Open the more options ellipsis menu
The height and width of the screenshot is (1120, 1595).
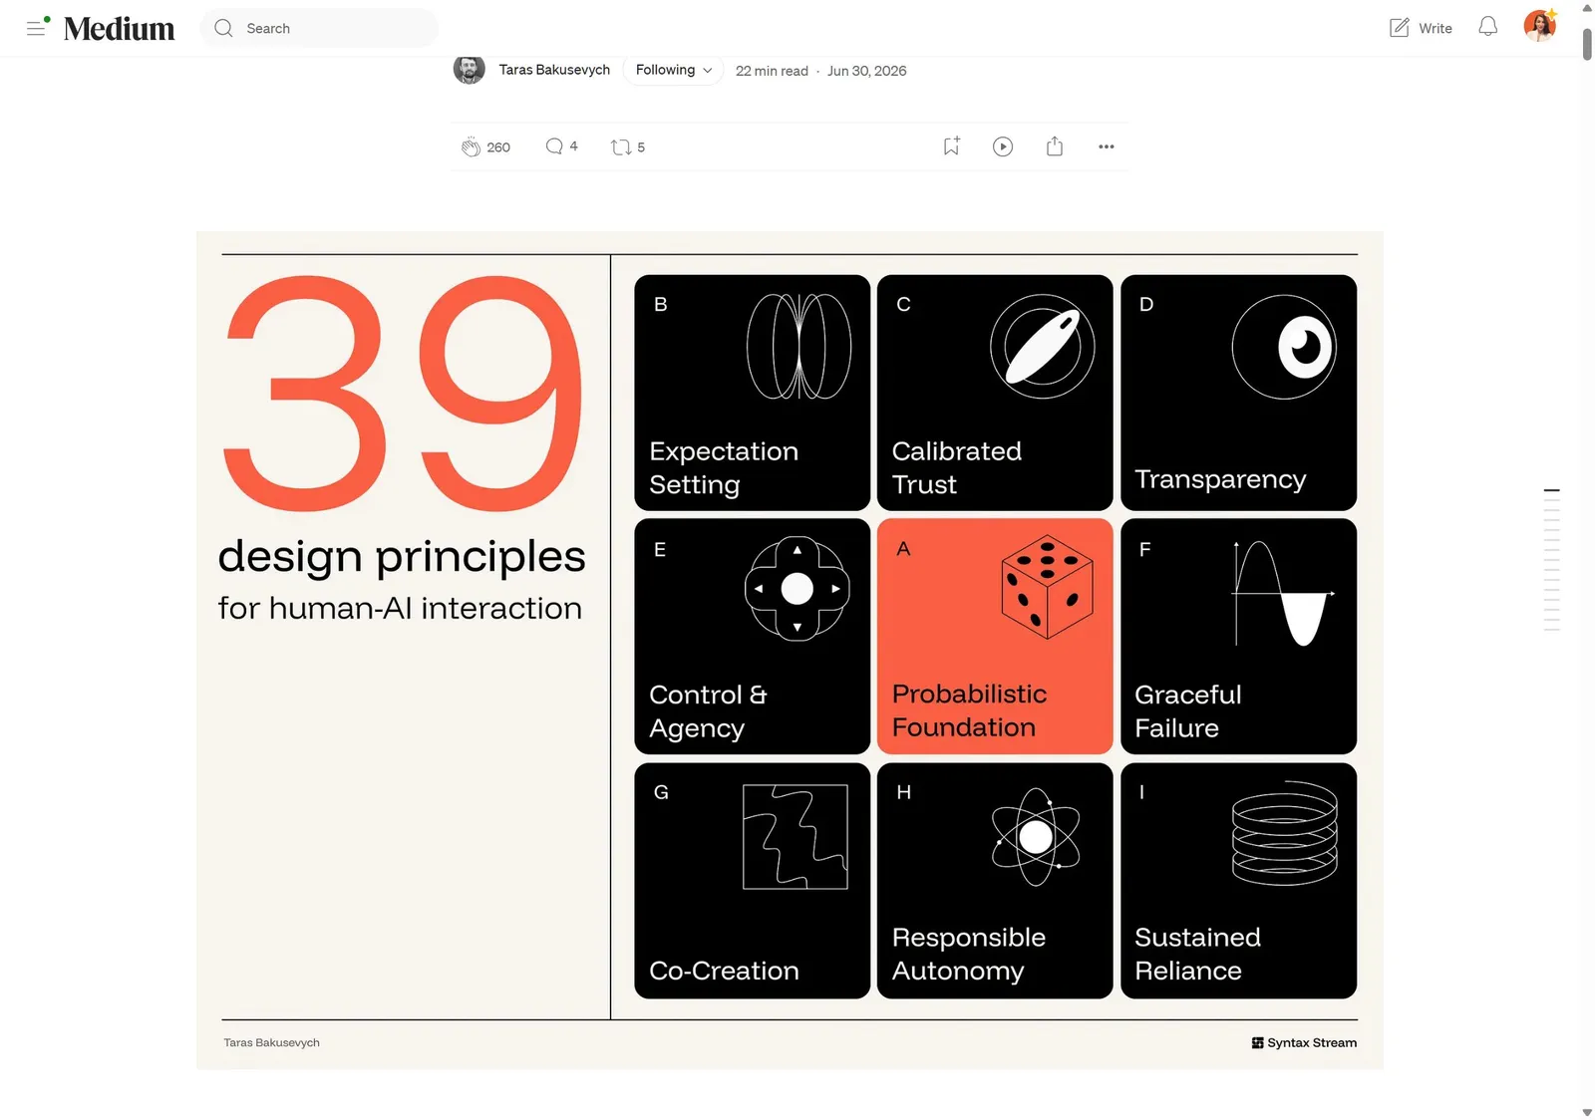click(1107, 146)
